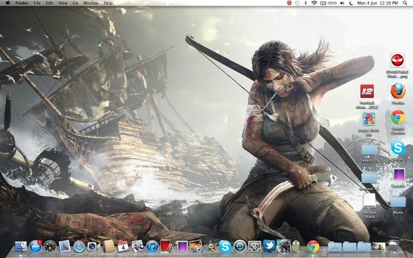Select Angry Birds Rio desktop icon
413x258 pixels.
(x=368, y=119)
